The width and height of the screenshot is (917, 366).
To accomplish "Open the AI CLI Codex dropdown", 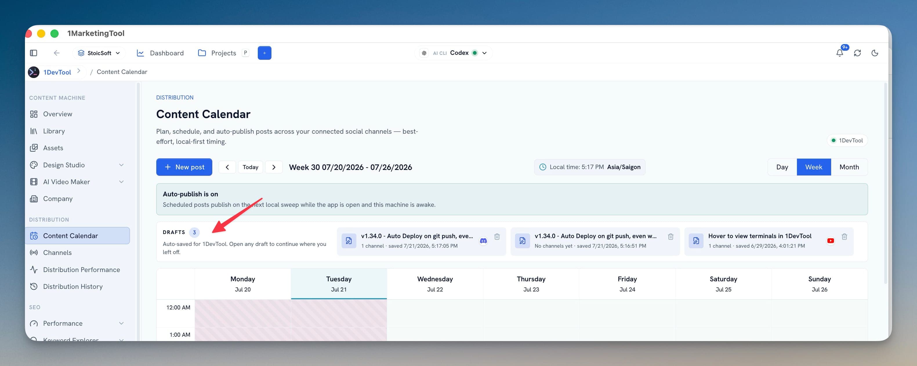I will point(454,53).
